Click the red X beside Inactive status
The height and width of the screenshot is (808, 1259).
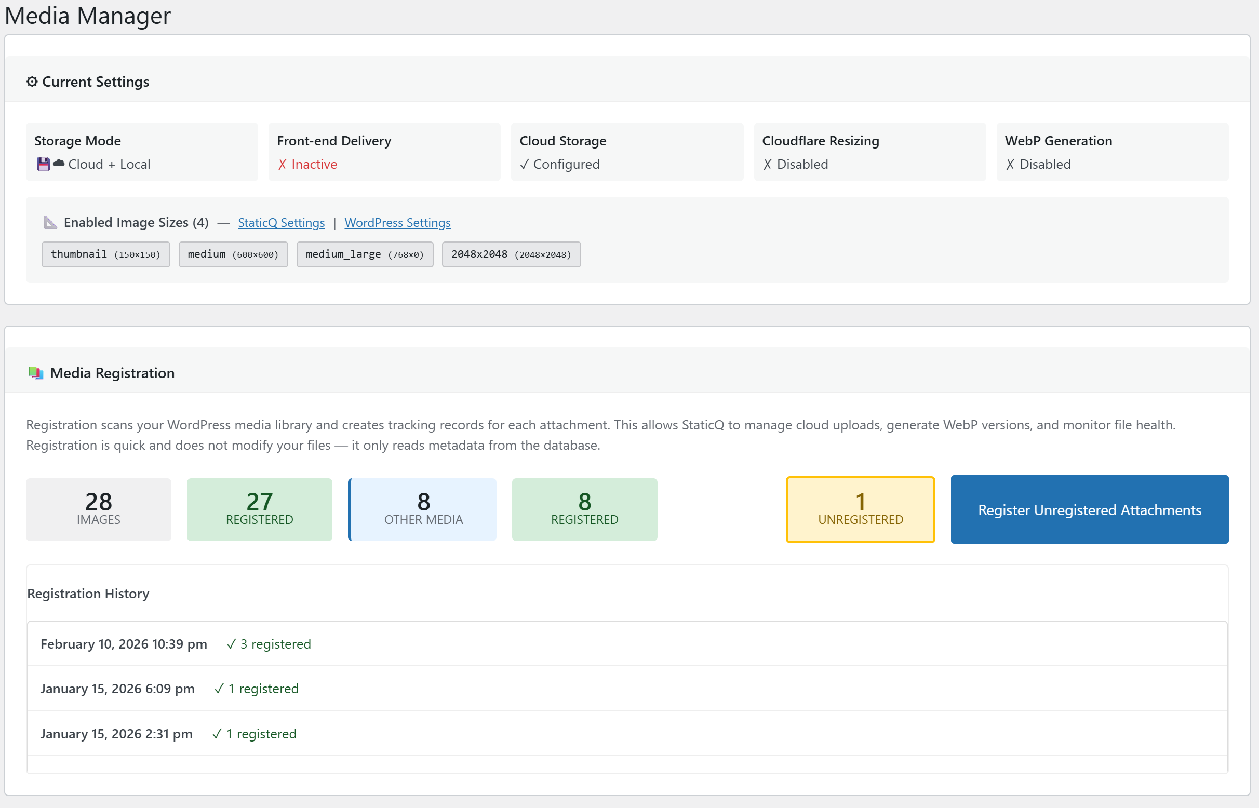pos(284,164)
